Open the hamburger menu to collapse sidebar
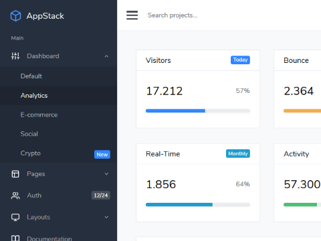The image size is (321, 241). coord(132,15)
